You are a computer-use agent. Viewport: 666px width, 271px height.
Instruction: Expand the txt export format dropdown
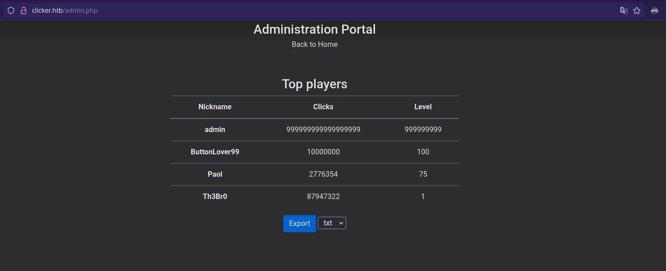click(x=332, y=223)
